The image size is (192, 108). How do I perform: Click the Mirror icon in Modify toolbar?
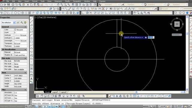(x=117, y=96)
